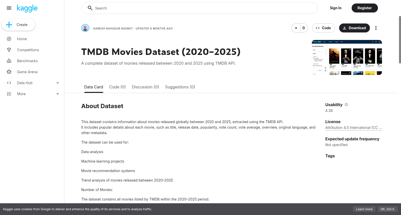Click author name Ganesh Bahadur Basnet
Screen dimensions: 401x215
point(113,28)
